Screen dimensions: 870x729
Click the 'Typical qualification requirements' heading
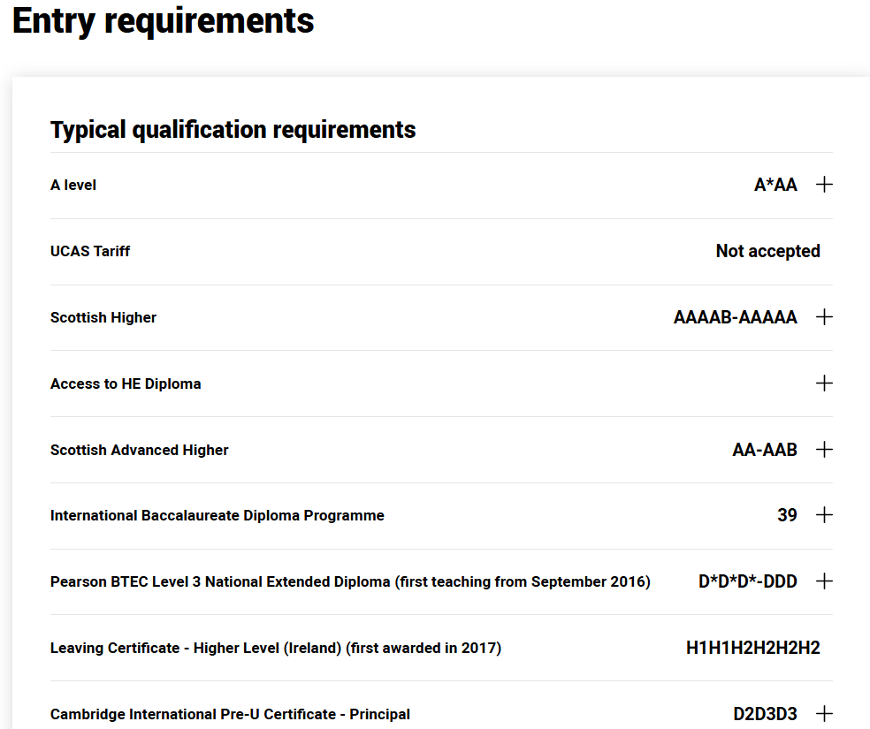click(x=233, y=130)
